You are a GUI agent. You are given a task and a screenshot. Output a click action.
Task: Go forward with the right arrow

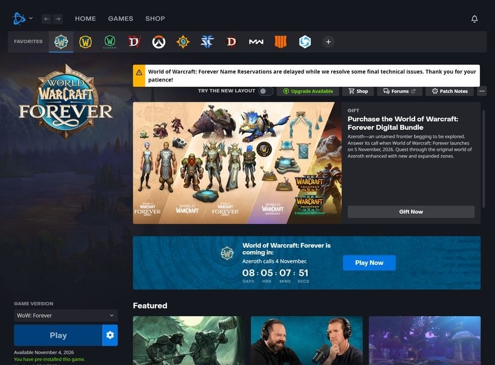58,19
